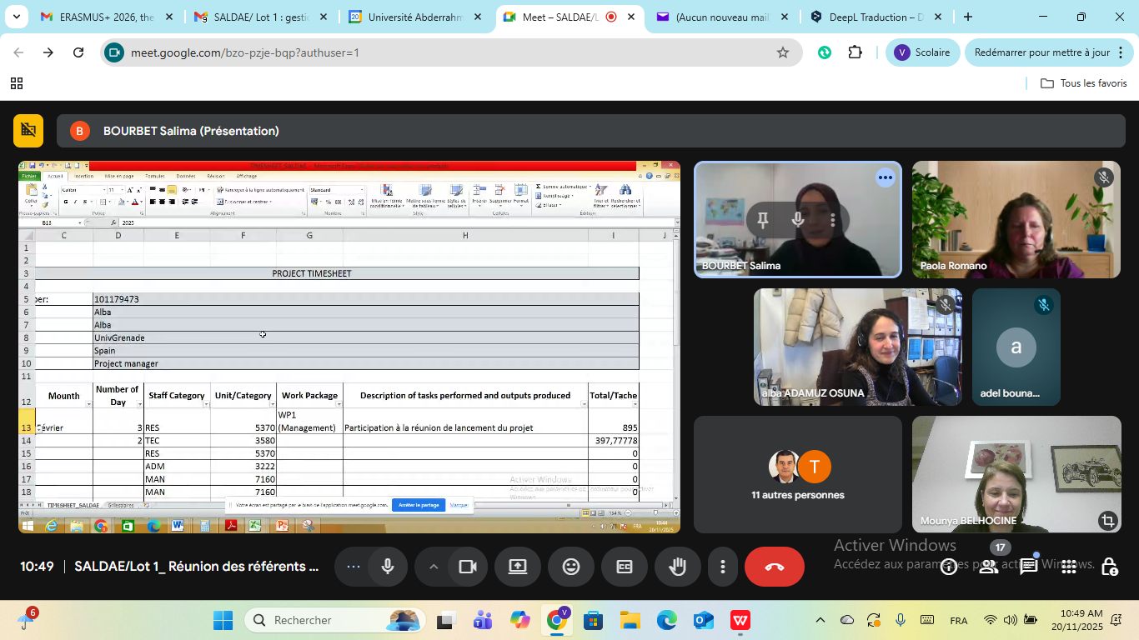This screenshot has width=1139, height=640.
Task: Open audio settings dots beside microphone
Action: pos(354,567)
